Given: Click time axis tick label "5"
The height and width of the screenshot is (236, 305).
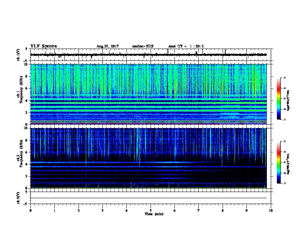Looking at the screenshot, I should (x=151, y=211).
